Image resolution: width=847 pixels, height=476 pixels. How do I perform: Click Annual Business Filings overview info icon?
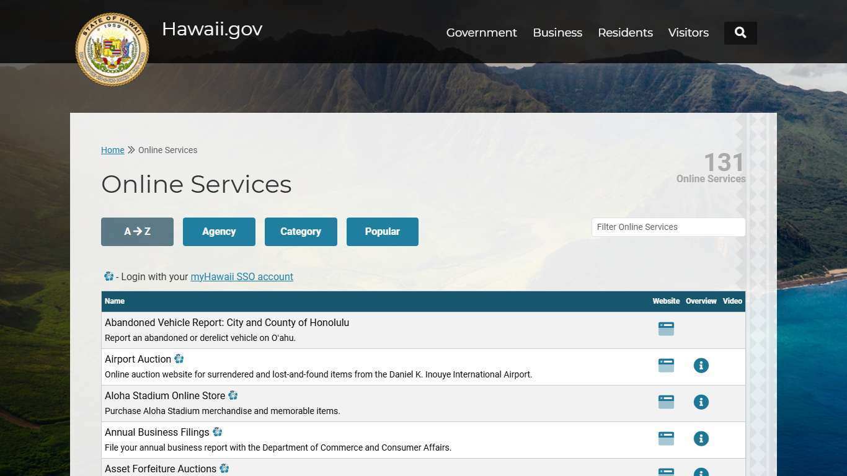701,438
